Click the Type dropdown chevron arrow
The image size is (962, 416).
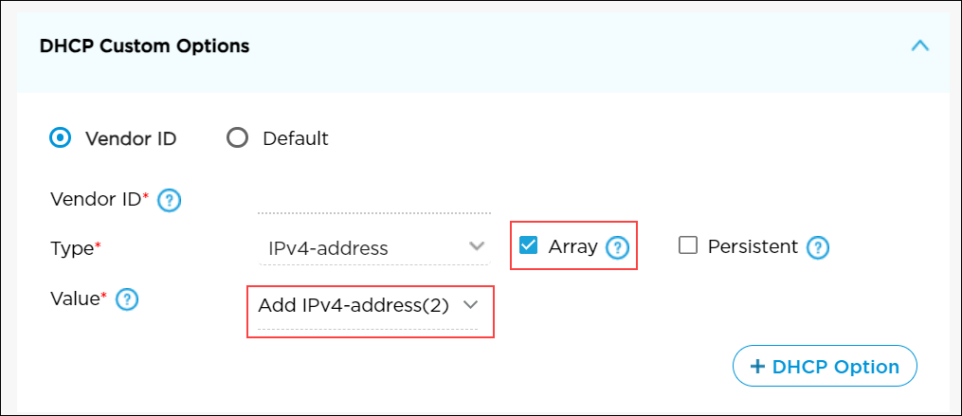click(477, 247)
